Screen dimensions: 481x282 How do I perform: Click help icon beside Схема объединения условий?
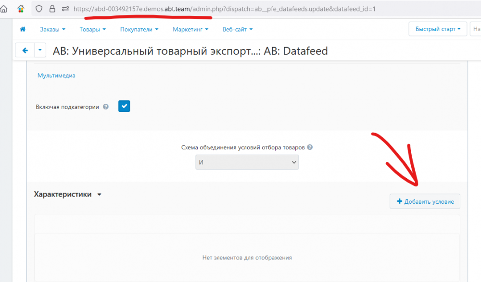310,147
